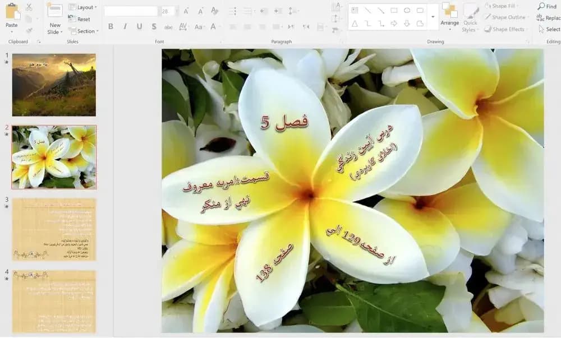561x338 pixels.
Task: Toggle Text Shadow formatting
Action: [154, 26]
